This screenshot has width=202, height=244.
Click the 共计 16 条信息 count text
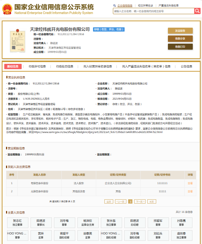pyautogui.click(x=184, y=212)
